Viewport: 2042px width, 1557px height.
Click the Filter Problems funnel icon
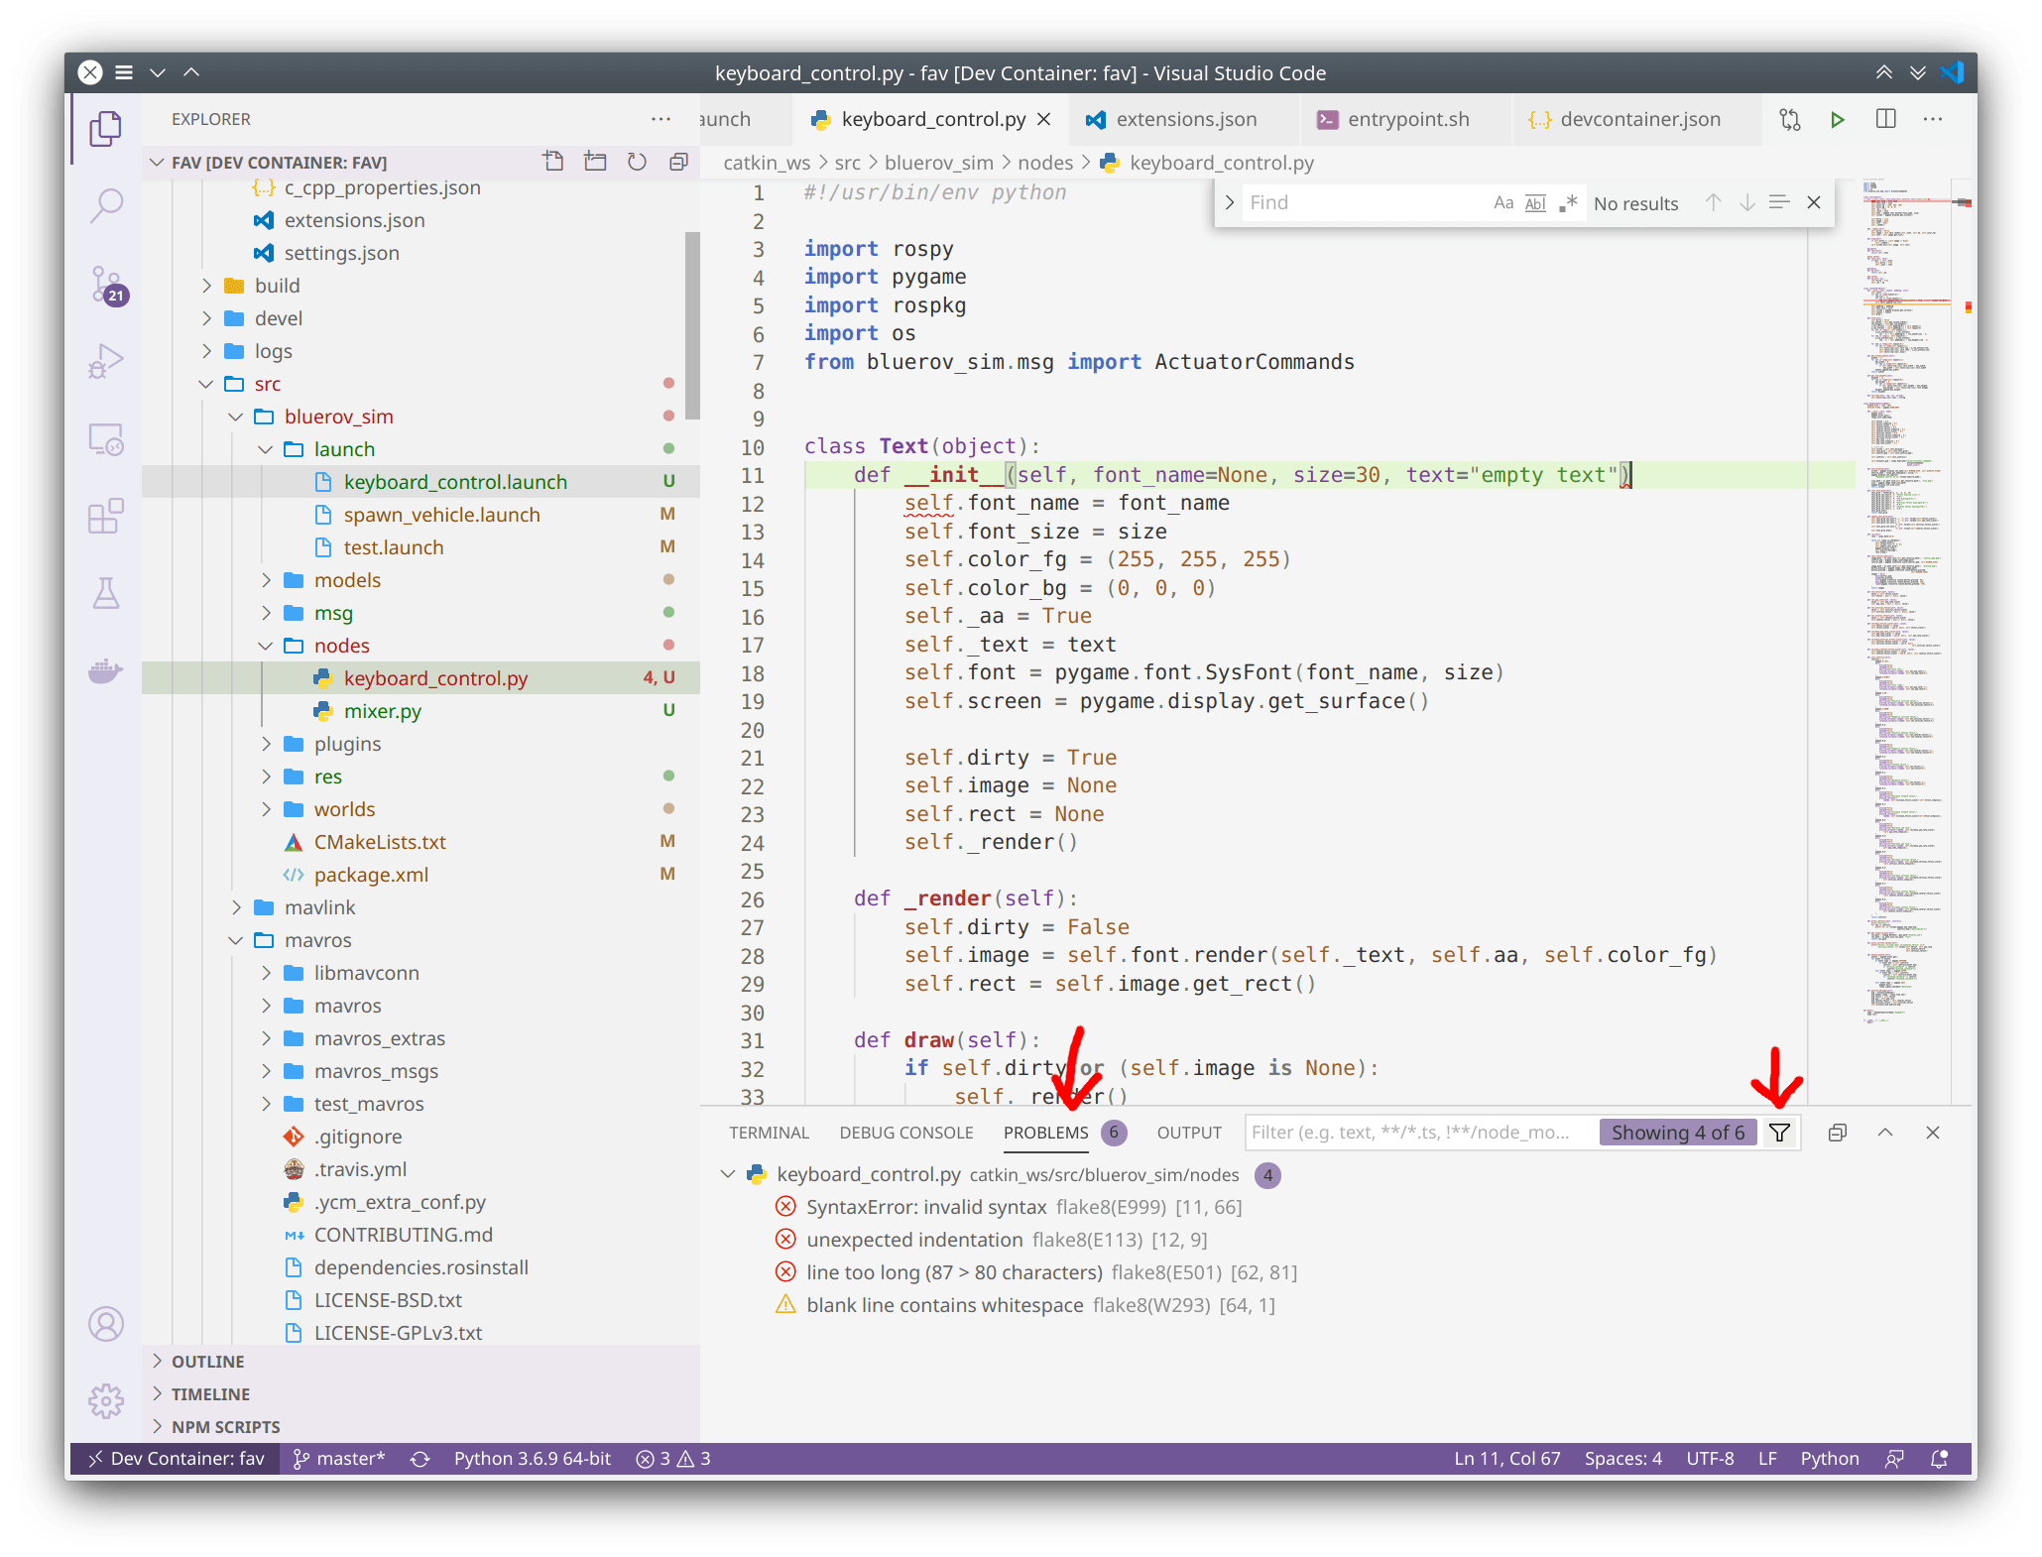pyautogui.click(x=1779, y=1132)
